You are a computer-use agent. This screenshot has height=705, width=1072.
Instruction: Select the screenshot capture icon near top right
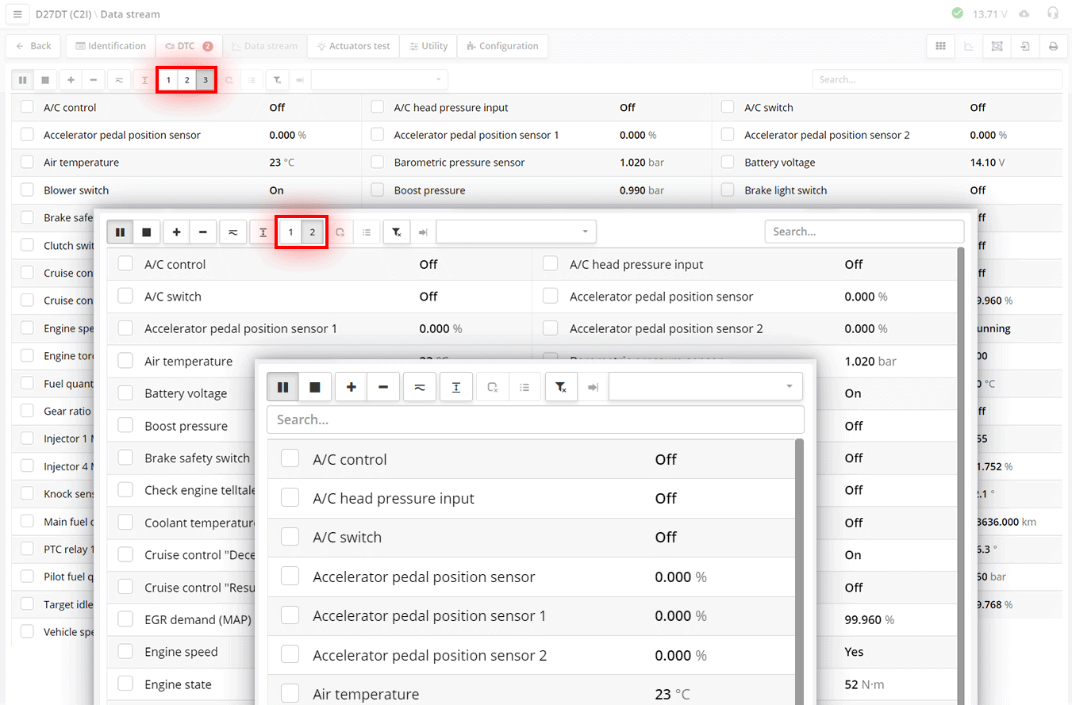click(996, 46)
